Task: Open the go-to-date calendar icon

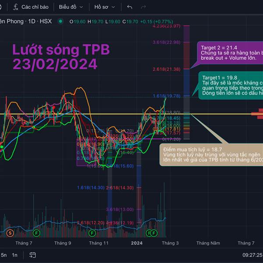Action: (x=32, y=255)
